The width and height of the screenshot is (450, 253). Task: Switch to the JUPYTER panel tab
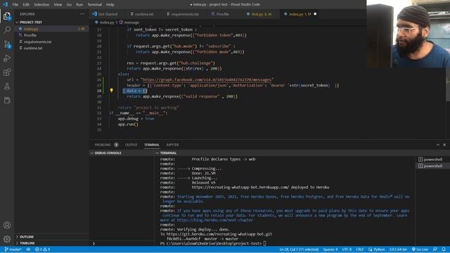(x=172, y=145)
